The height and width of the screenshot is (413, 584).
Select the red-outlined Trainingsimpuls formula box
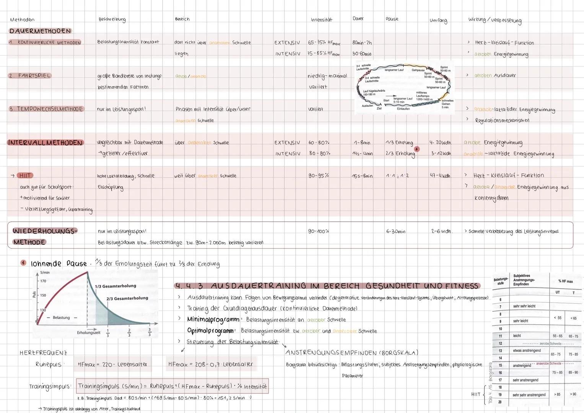[172, 386]
